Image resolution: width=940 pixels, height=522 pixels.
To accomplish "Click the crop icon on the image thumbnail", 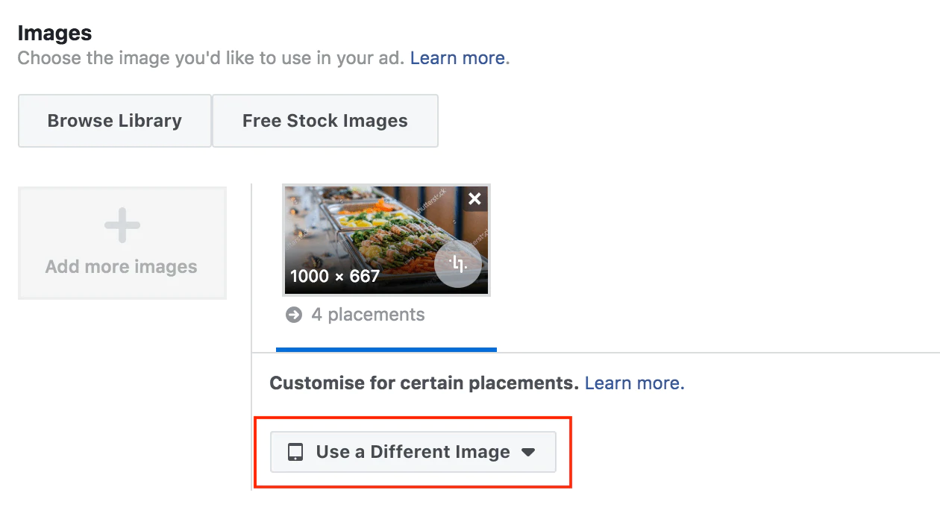I will pyautogui.click(x=458, y=264).
